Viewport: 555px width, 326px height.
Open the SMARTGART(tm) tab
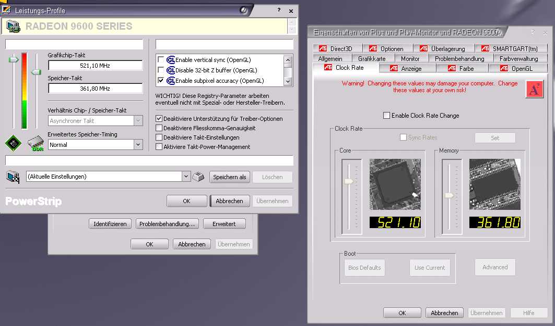pyautogui.click(x=512, y=49)
